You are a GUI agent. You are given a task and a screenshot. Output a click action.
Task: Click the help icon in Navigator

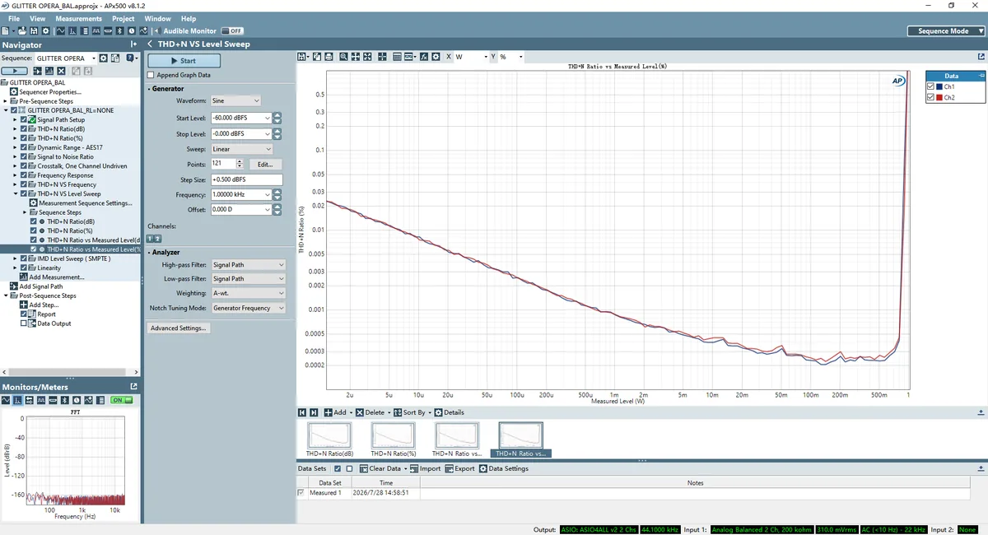tap(129, 58)
